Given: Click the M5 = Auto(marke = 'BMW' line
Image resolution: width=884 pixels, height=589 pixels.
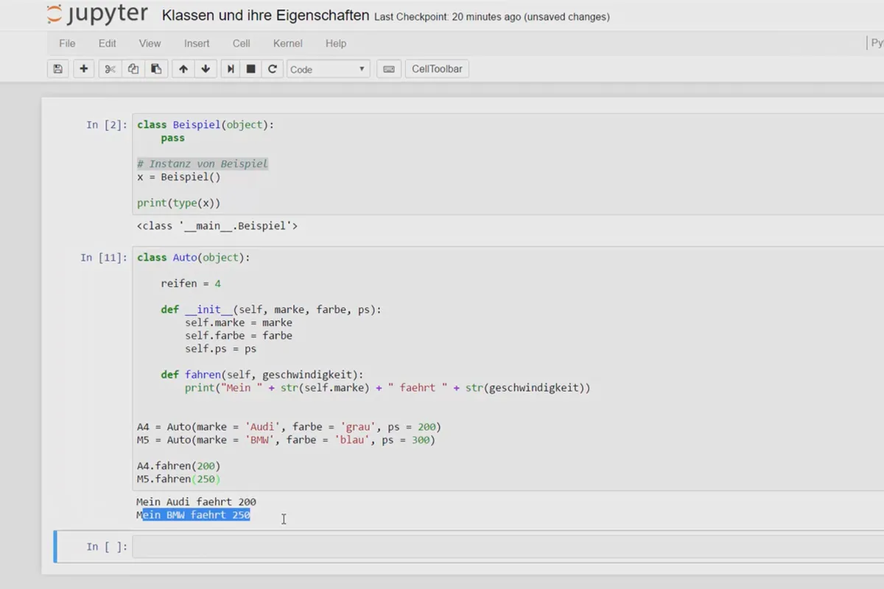Looking at the screenshot, I should (x=286, y=440).
